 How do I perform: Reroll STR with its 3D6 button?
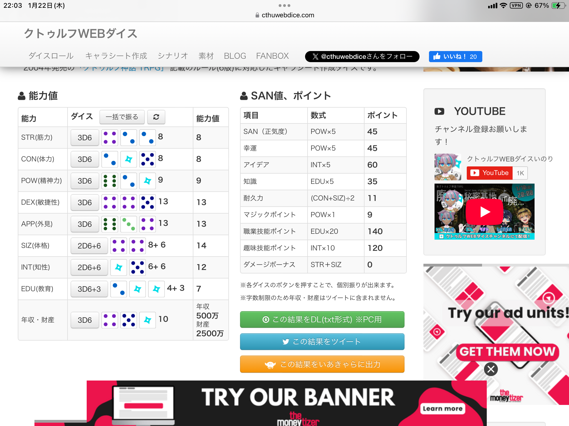[85, 138]
